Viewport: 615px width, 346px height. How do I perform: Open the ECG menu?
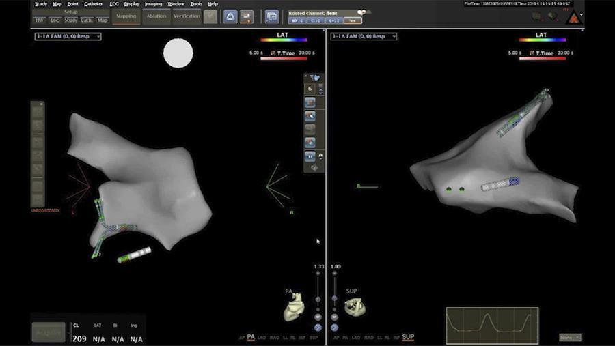113,4
